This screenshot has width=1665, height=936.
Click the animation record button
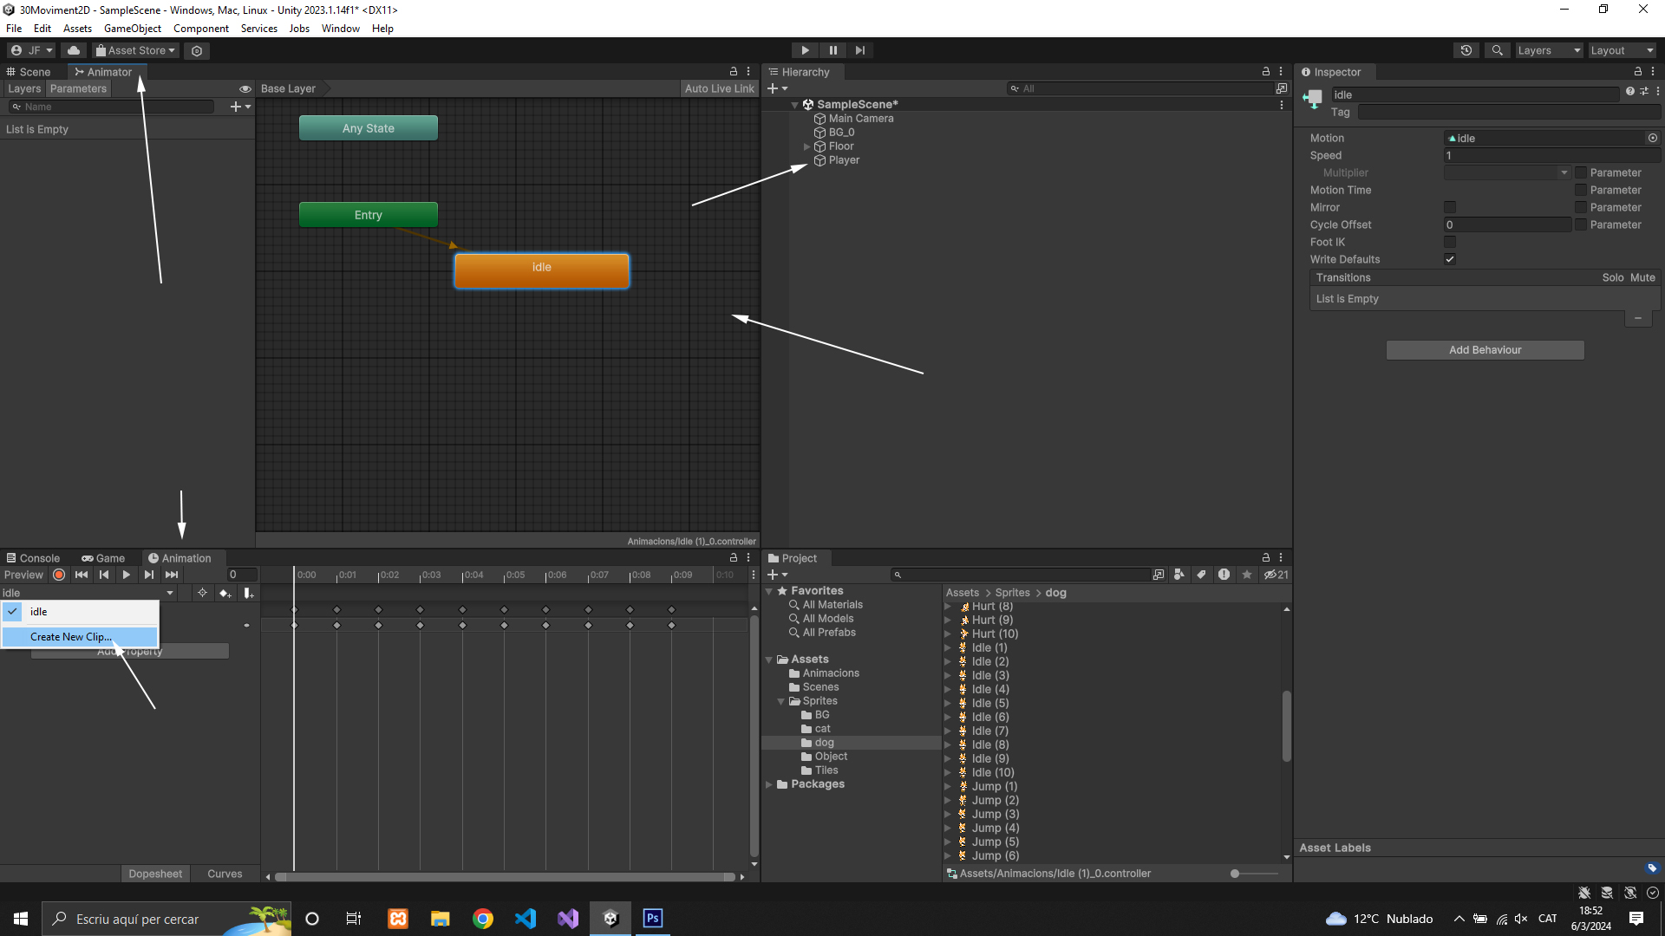(x=59, y=575)
